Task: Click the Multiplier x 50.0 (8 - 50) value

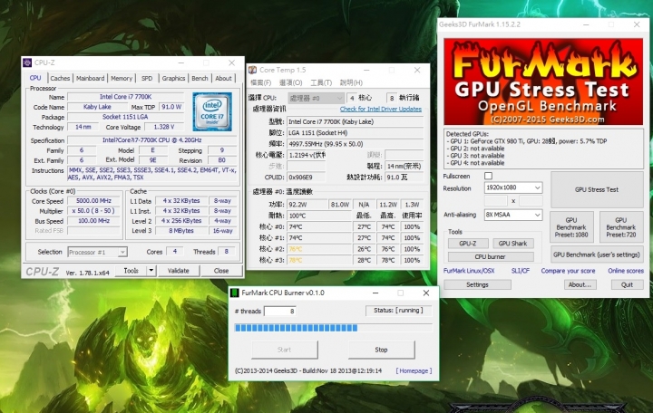Action: (x=93, y=211)
